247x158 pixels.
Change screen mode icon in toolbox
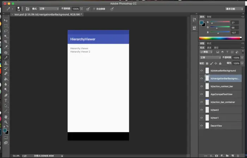click(x=6, y=143)
